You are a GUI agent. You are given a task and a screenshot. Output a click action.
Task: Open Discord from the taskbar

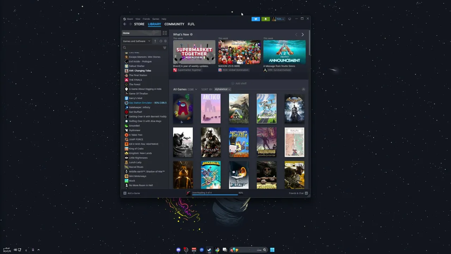tap(178, 250)
